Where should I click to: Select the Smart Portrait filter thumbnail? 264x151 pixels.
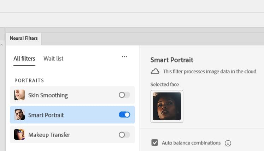coord(19,115)
